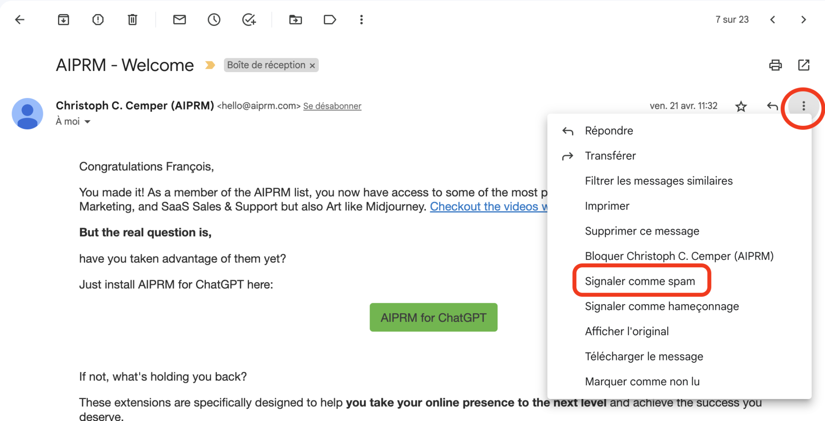The height and width of the screenshot is (421, 825).
Task: Open labels via the tag icon
Action: pos(330,20)
